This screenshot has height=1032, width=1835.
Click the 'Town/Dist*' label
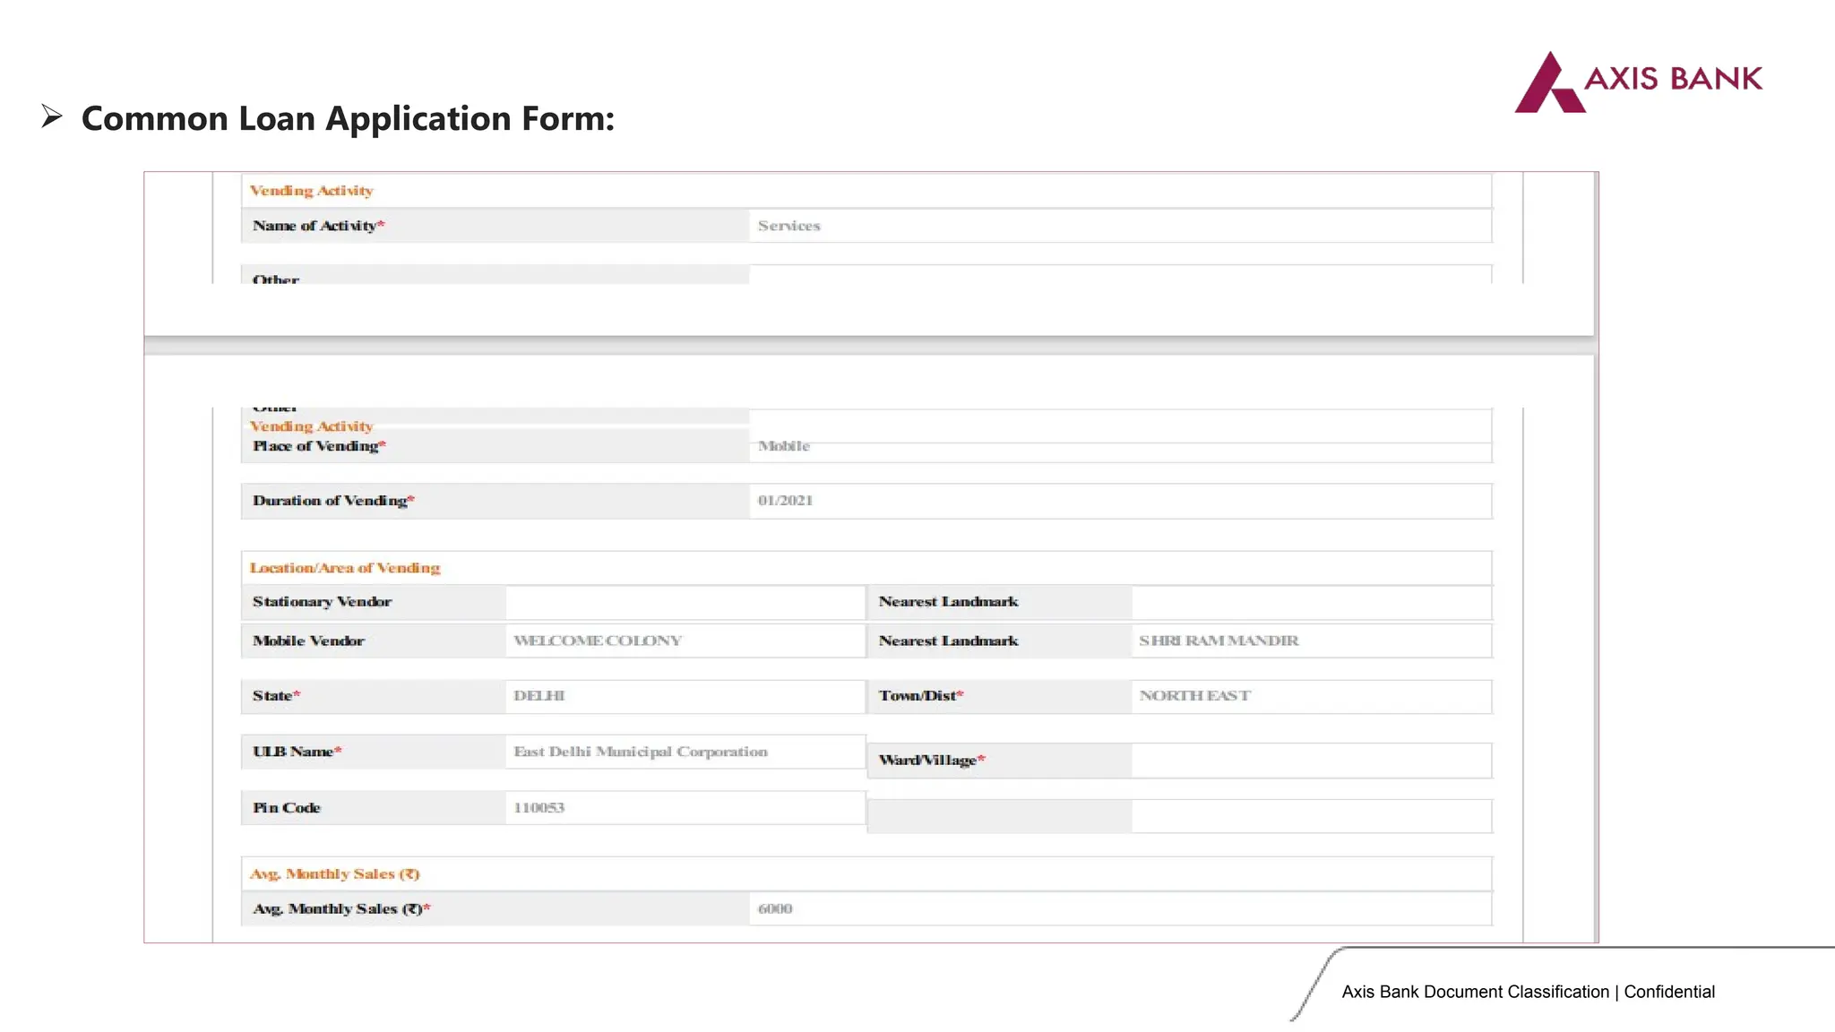(921, 696)
